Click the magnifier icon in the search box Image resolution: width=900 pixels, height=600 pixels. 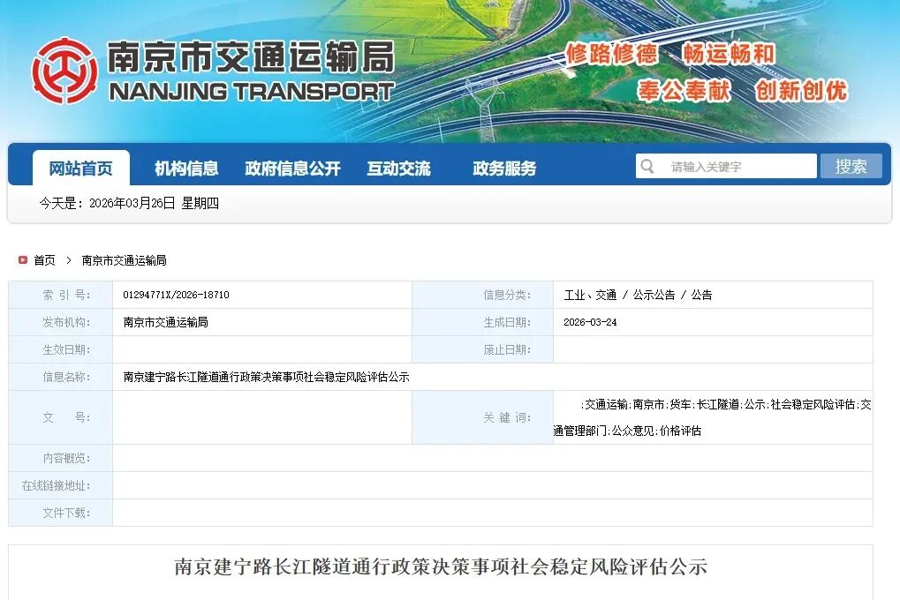647,165
